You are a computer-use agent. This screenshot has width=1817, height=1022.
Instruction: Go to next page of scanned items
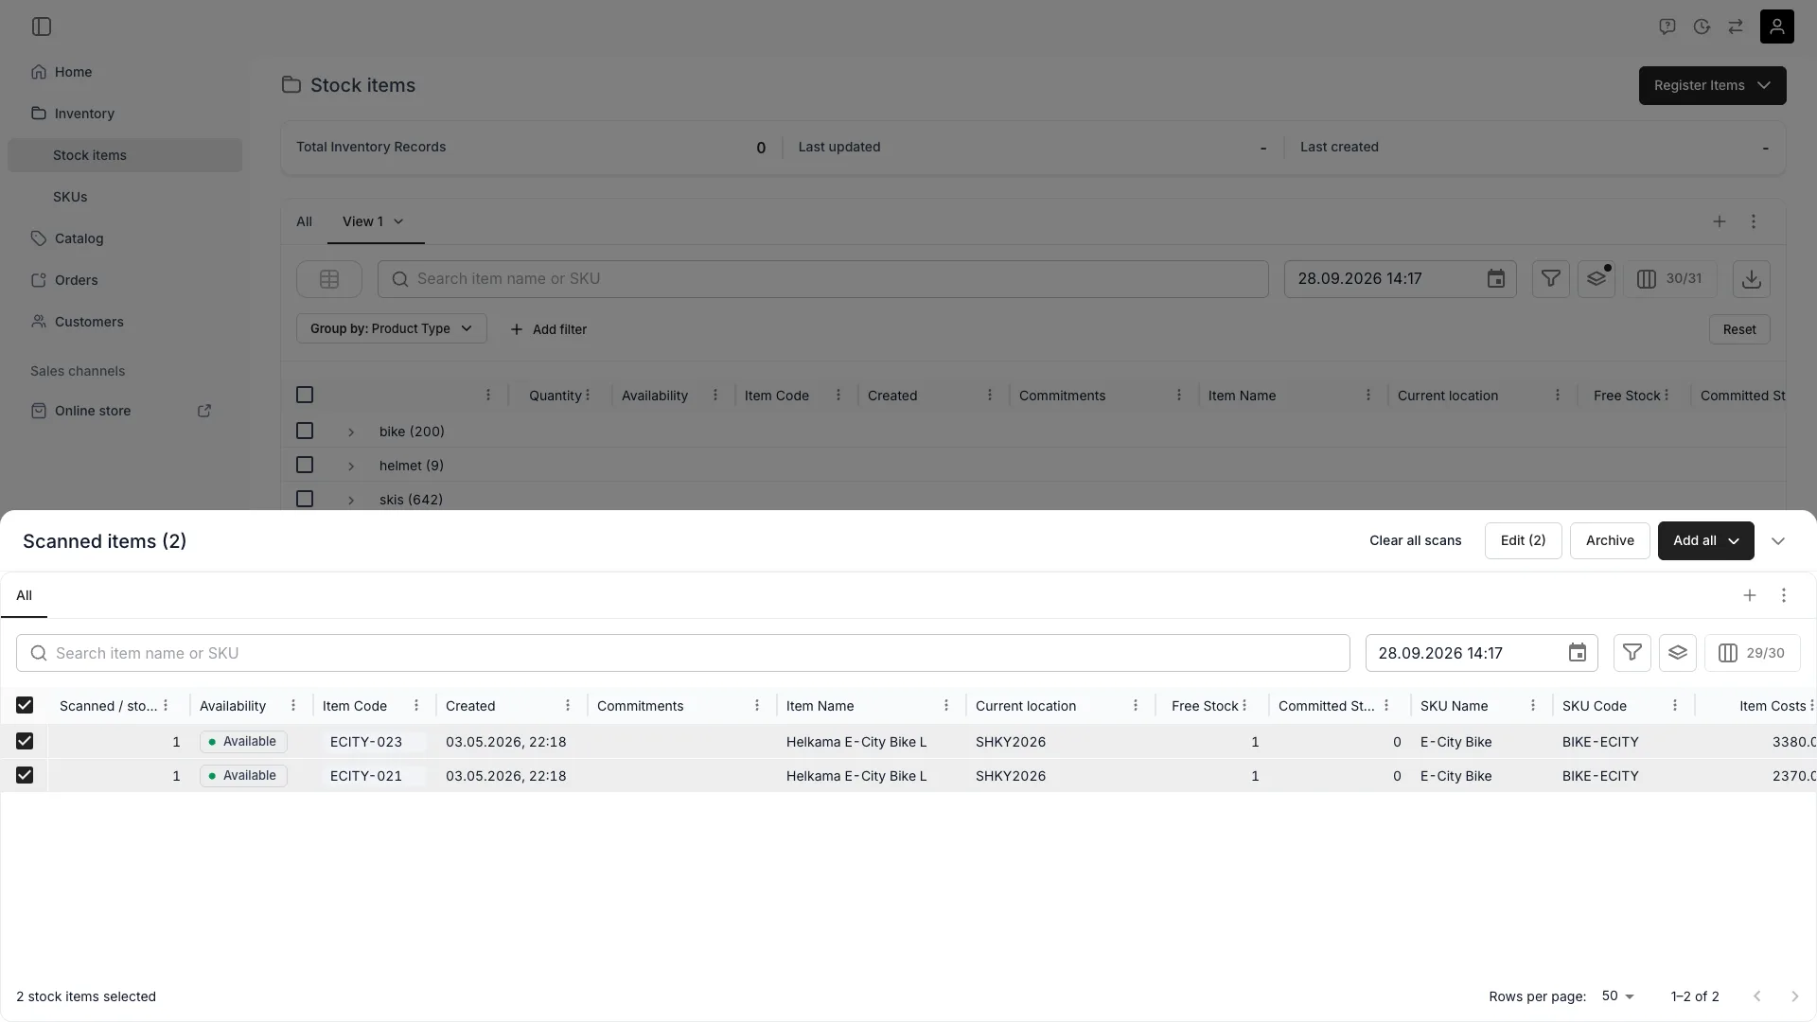[x=1795, y=996]
